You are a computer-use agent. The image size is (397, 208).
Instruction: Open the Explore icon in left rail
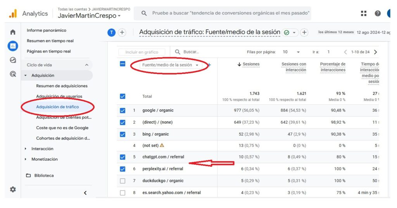pyautogui.click(x=13, y=60)
